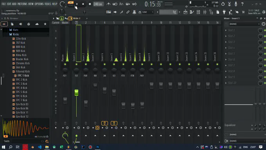Select the 808 Kick sample
Viewport: 266px width, 150px height.
point(20,47)
